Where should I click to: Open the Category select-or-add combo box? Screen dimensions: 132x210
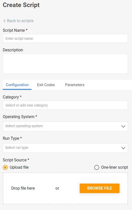tap(65, 105)
